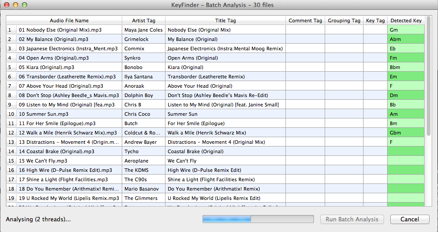Screen dimensions: 438x232
Task: Select file 15 We Can't Fly.mp3
Action: click(x=69, y=161)
